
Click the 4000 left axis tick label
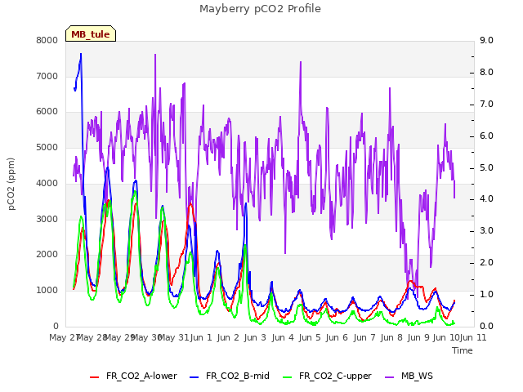pyautogui.click(x=47, y=183)
